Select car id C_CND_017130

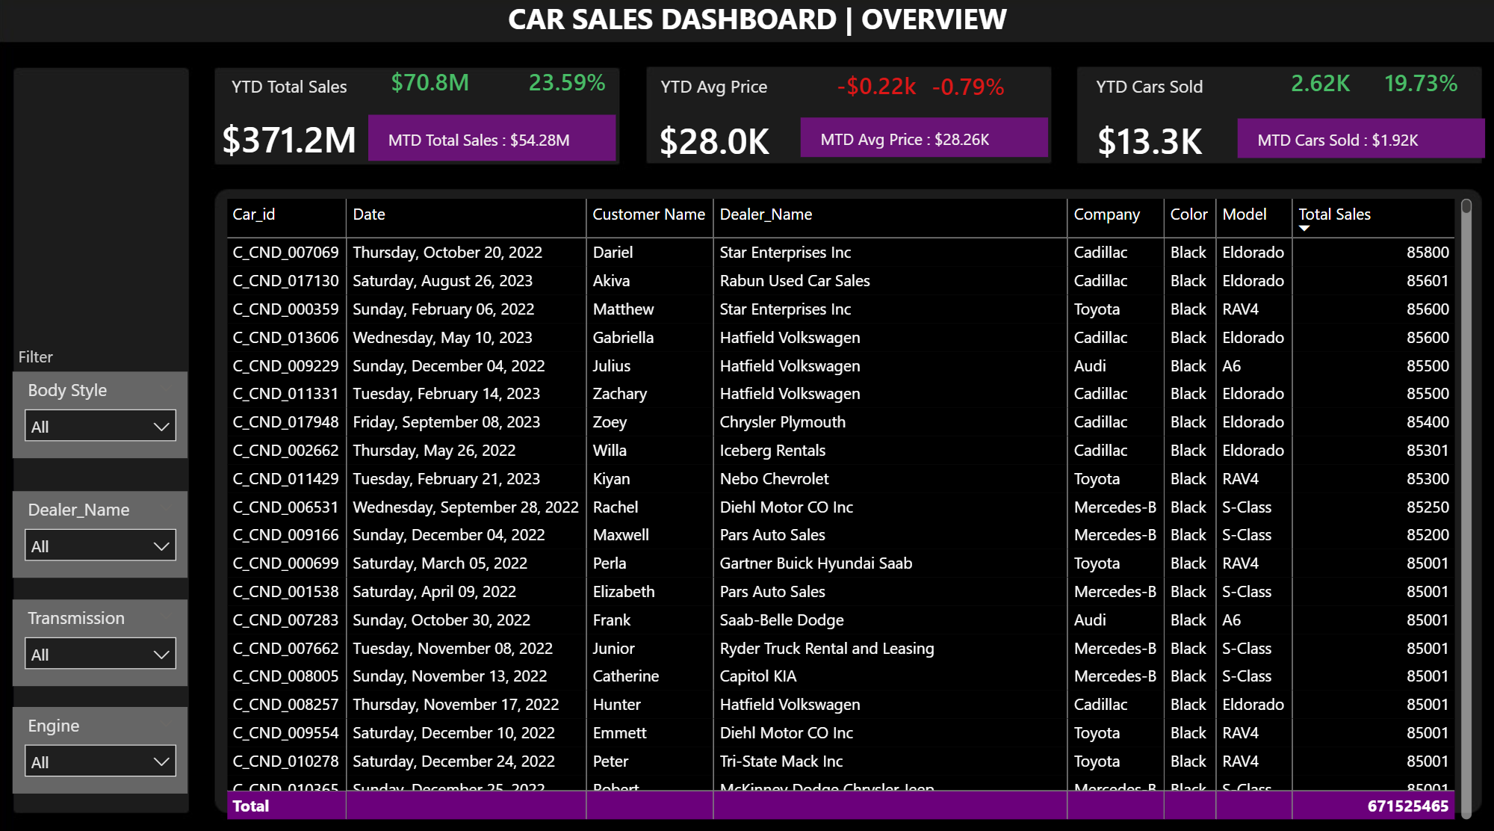[x=285, y=281]
